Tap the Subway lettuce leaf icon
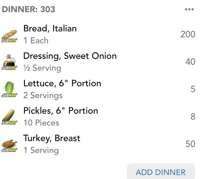 (x=9, y=89)
